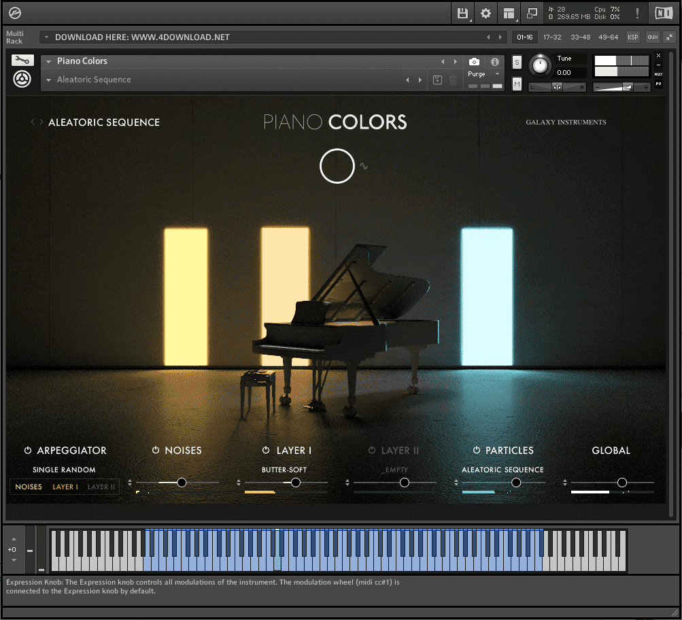Toggle Noises arpeggiator target
Screen dimensions: 682x620
29,487
